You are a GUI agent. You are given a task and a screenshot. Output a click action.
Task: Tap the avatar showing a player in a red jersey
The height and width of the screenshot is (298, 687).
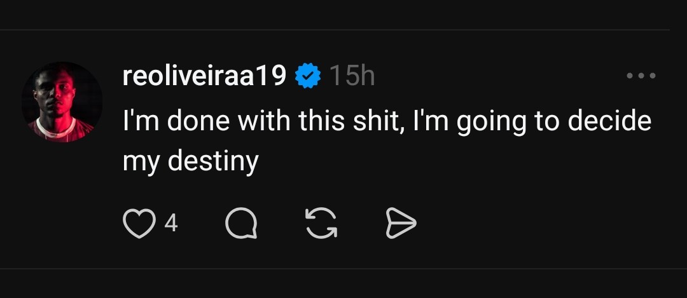pos(62,102)
